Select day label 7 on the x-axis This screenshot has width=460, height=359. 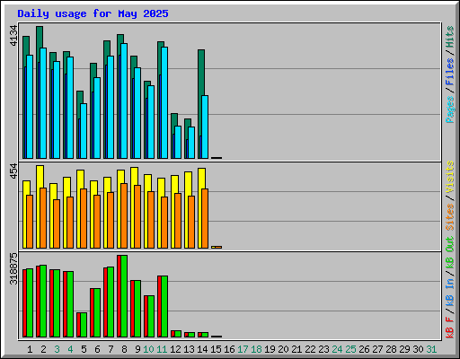(x=111, y=349)
